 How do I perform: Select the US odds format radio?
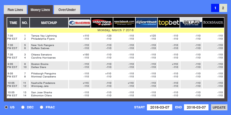point(6,107)
